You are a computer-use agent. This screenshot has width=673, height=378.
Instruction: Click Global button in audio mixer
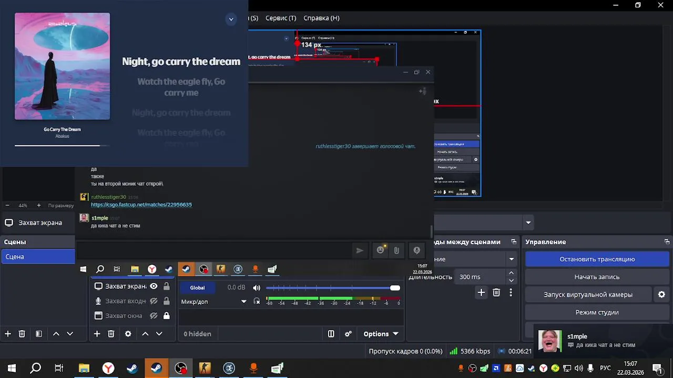197,288
